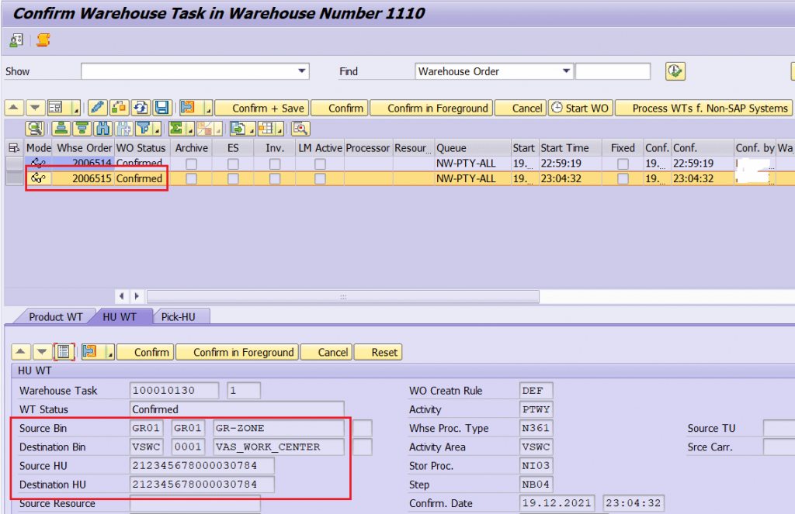Click the assign resource icon next to pencil
Viewport: 795px width, 514px height.
coord(119,108)
